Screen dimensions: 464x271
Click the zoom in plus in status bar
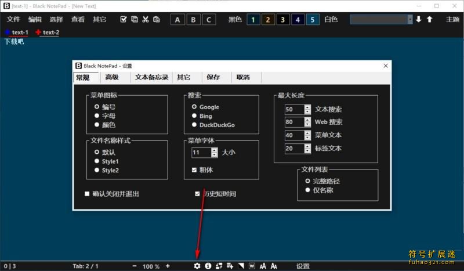(168, 266)
